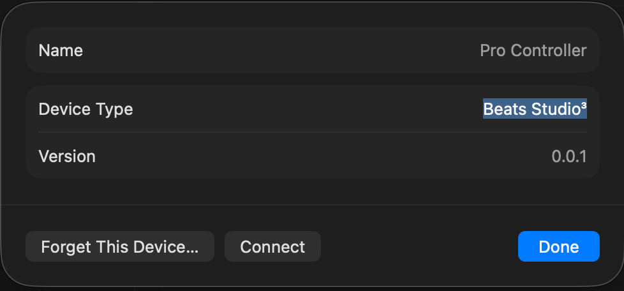Click the word "Device" in Device Type label
Image resolution: width=624 pixels, height=291 pixels.
(x=63, y=109)
